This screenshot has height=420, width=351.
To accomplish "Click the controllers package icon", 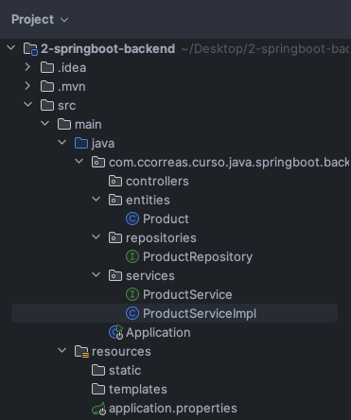I will (115, 181).
